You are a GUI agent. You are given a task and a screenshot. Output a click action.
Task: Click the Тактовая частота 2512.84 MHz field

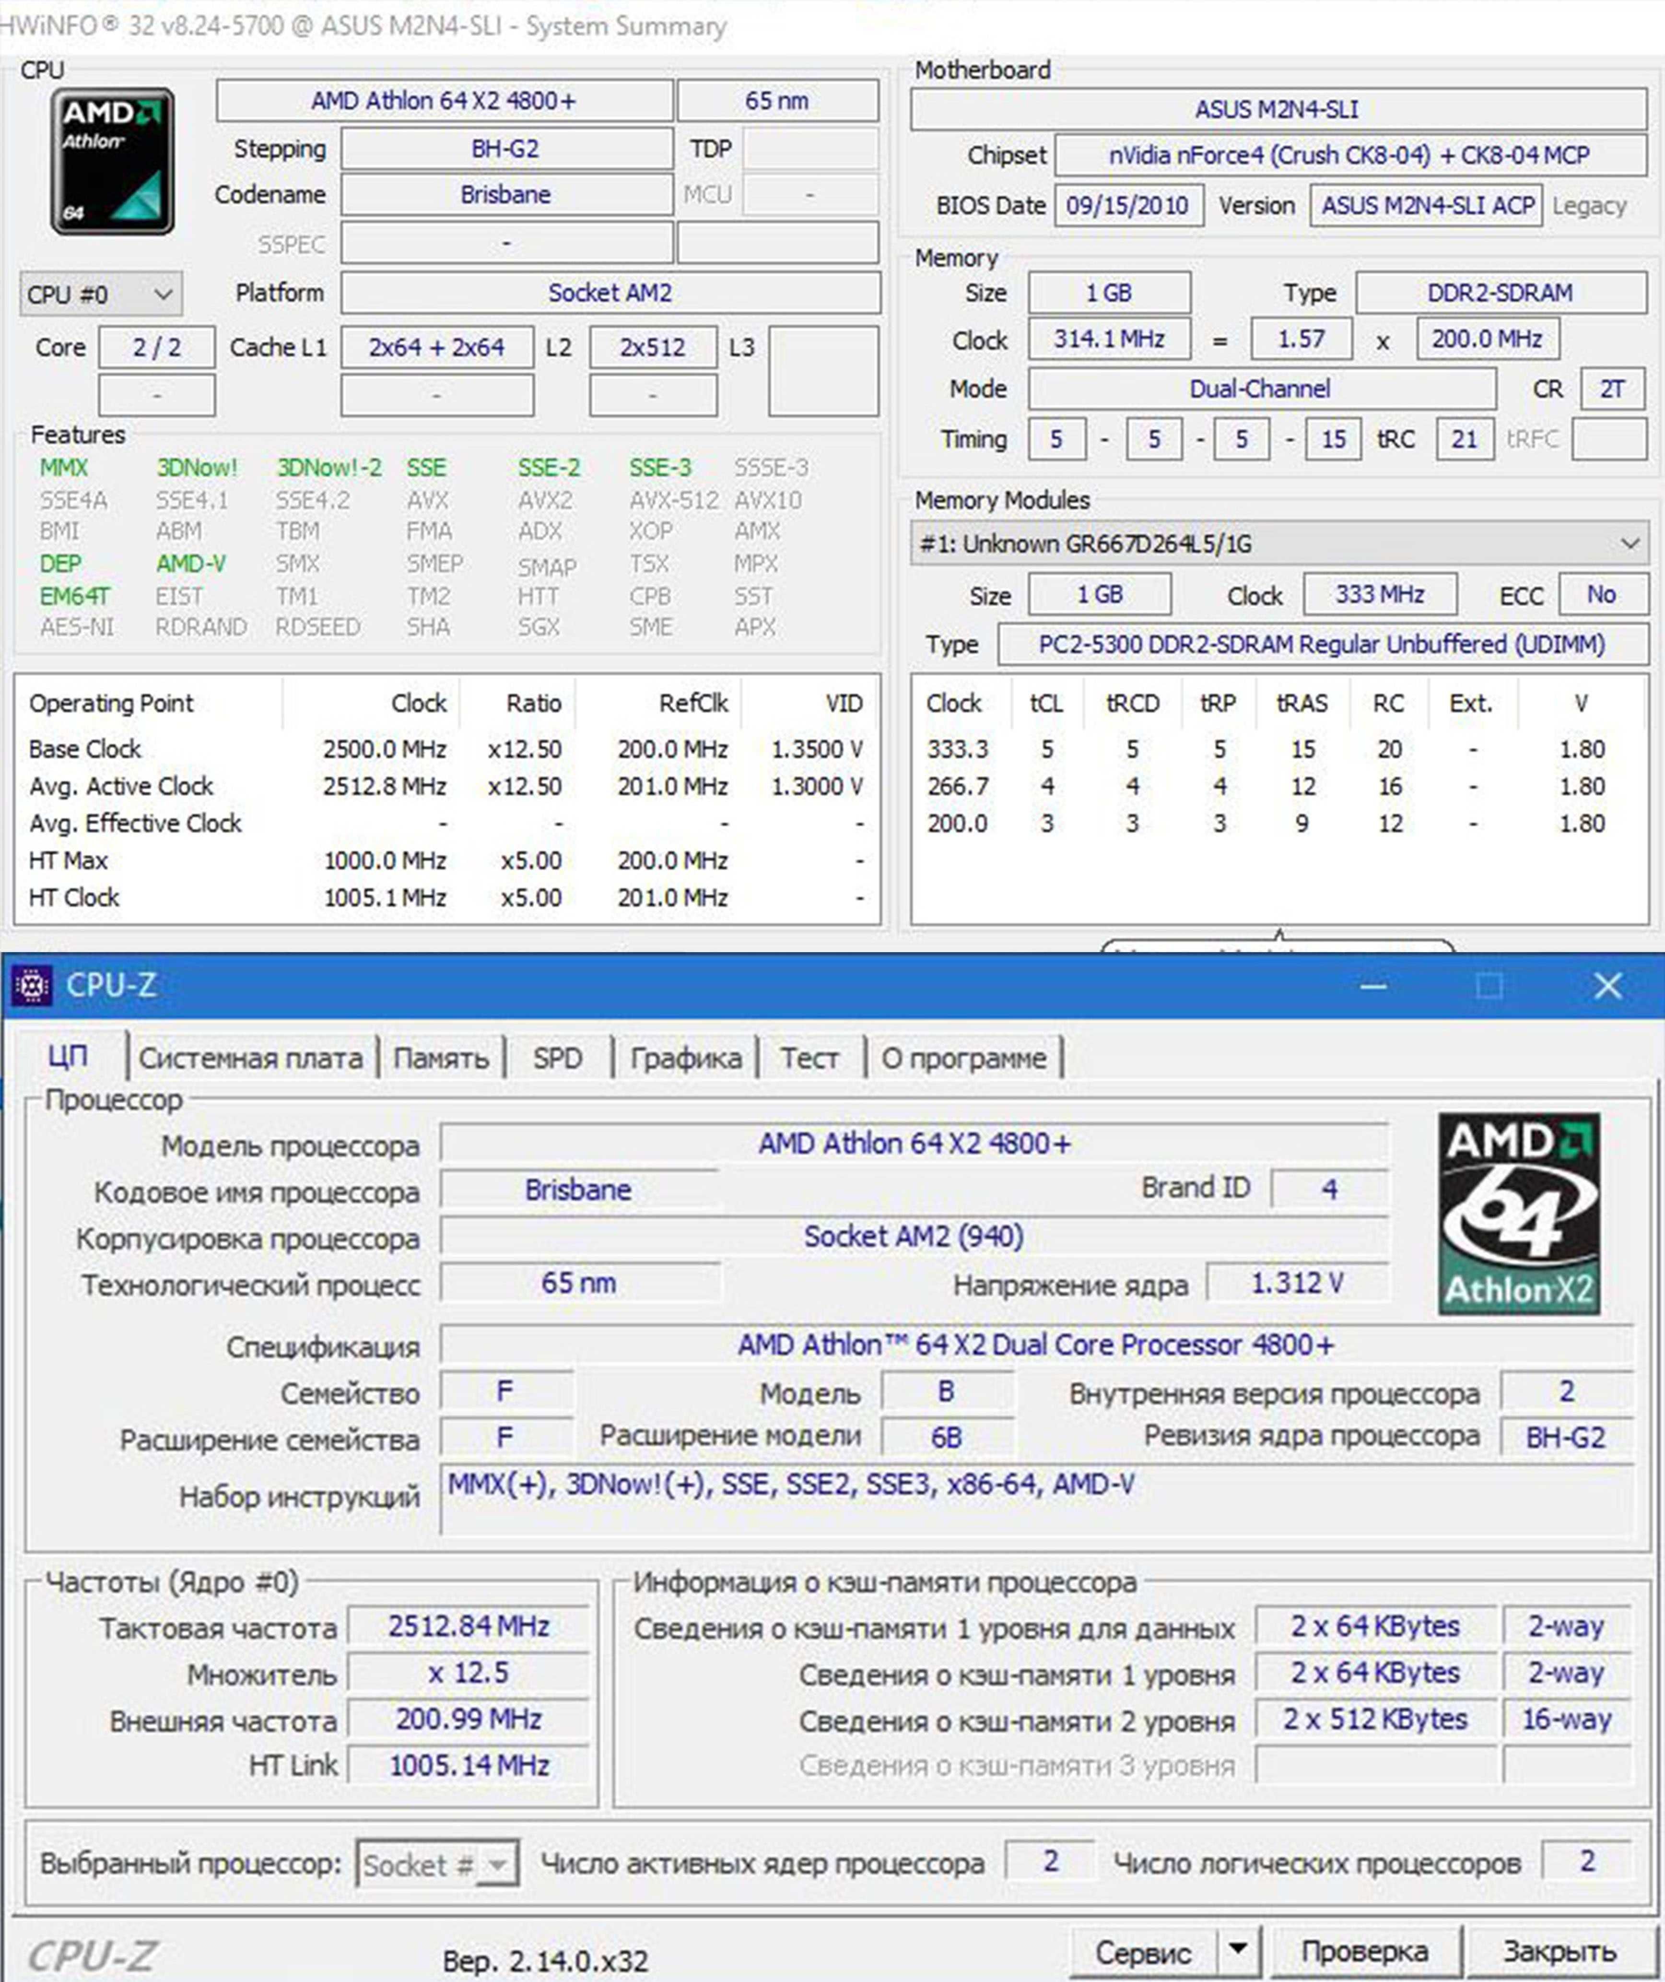click(x=469, y=1626)
